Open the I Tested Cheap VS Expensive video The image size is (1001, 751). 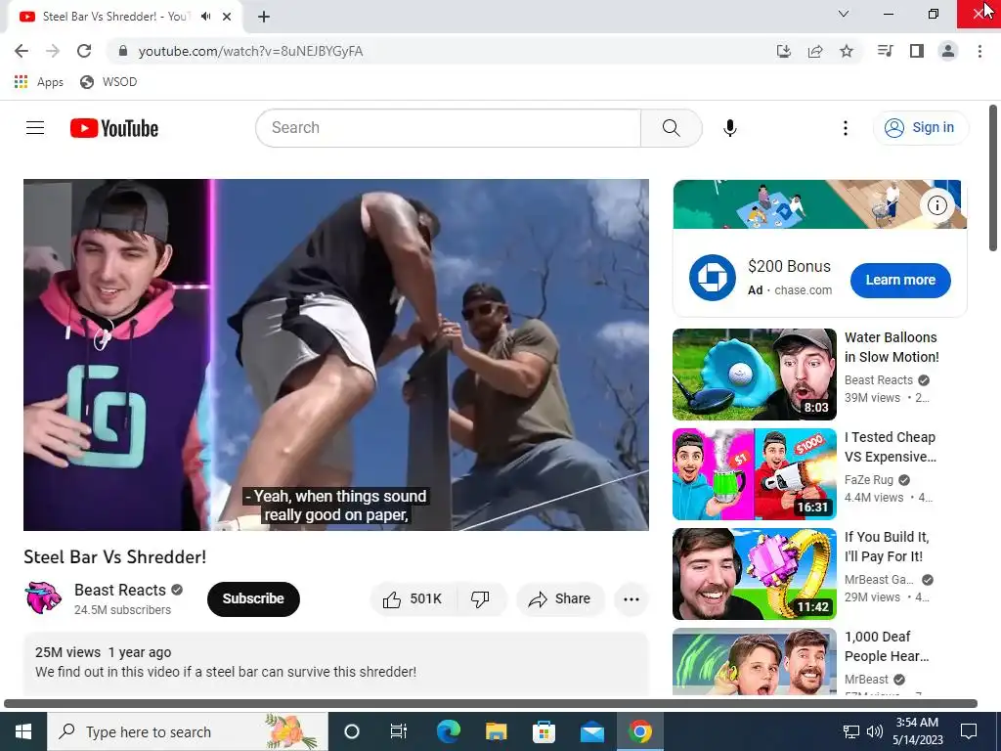pos(754,474)
